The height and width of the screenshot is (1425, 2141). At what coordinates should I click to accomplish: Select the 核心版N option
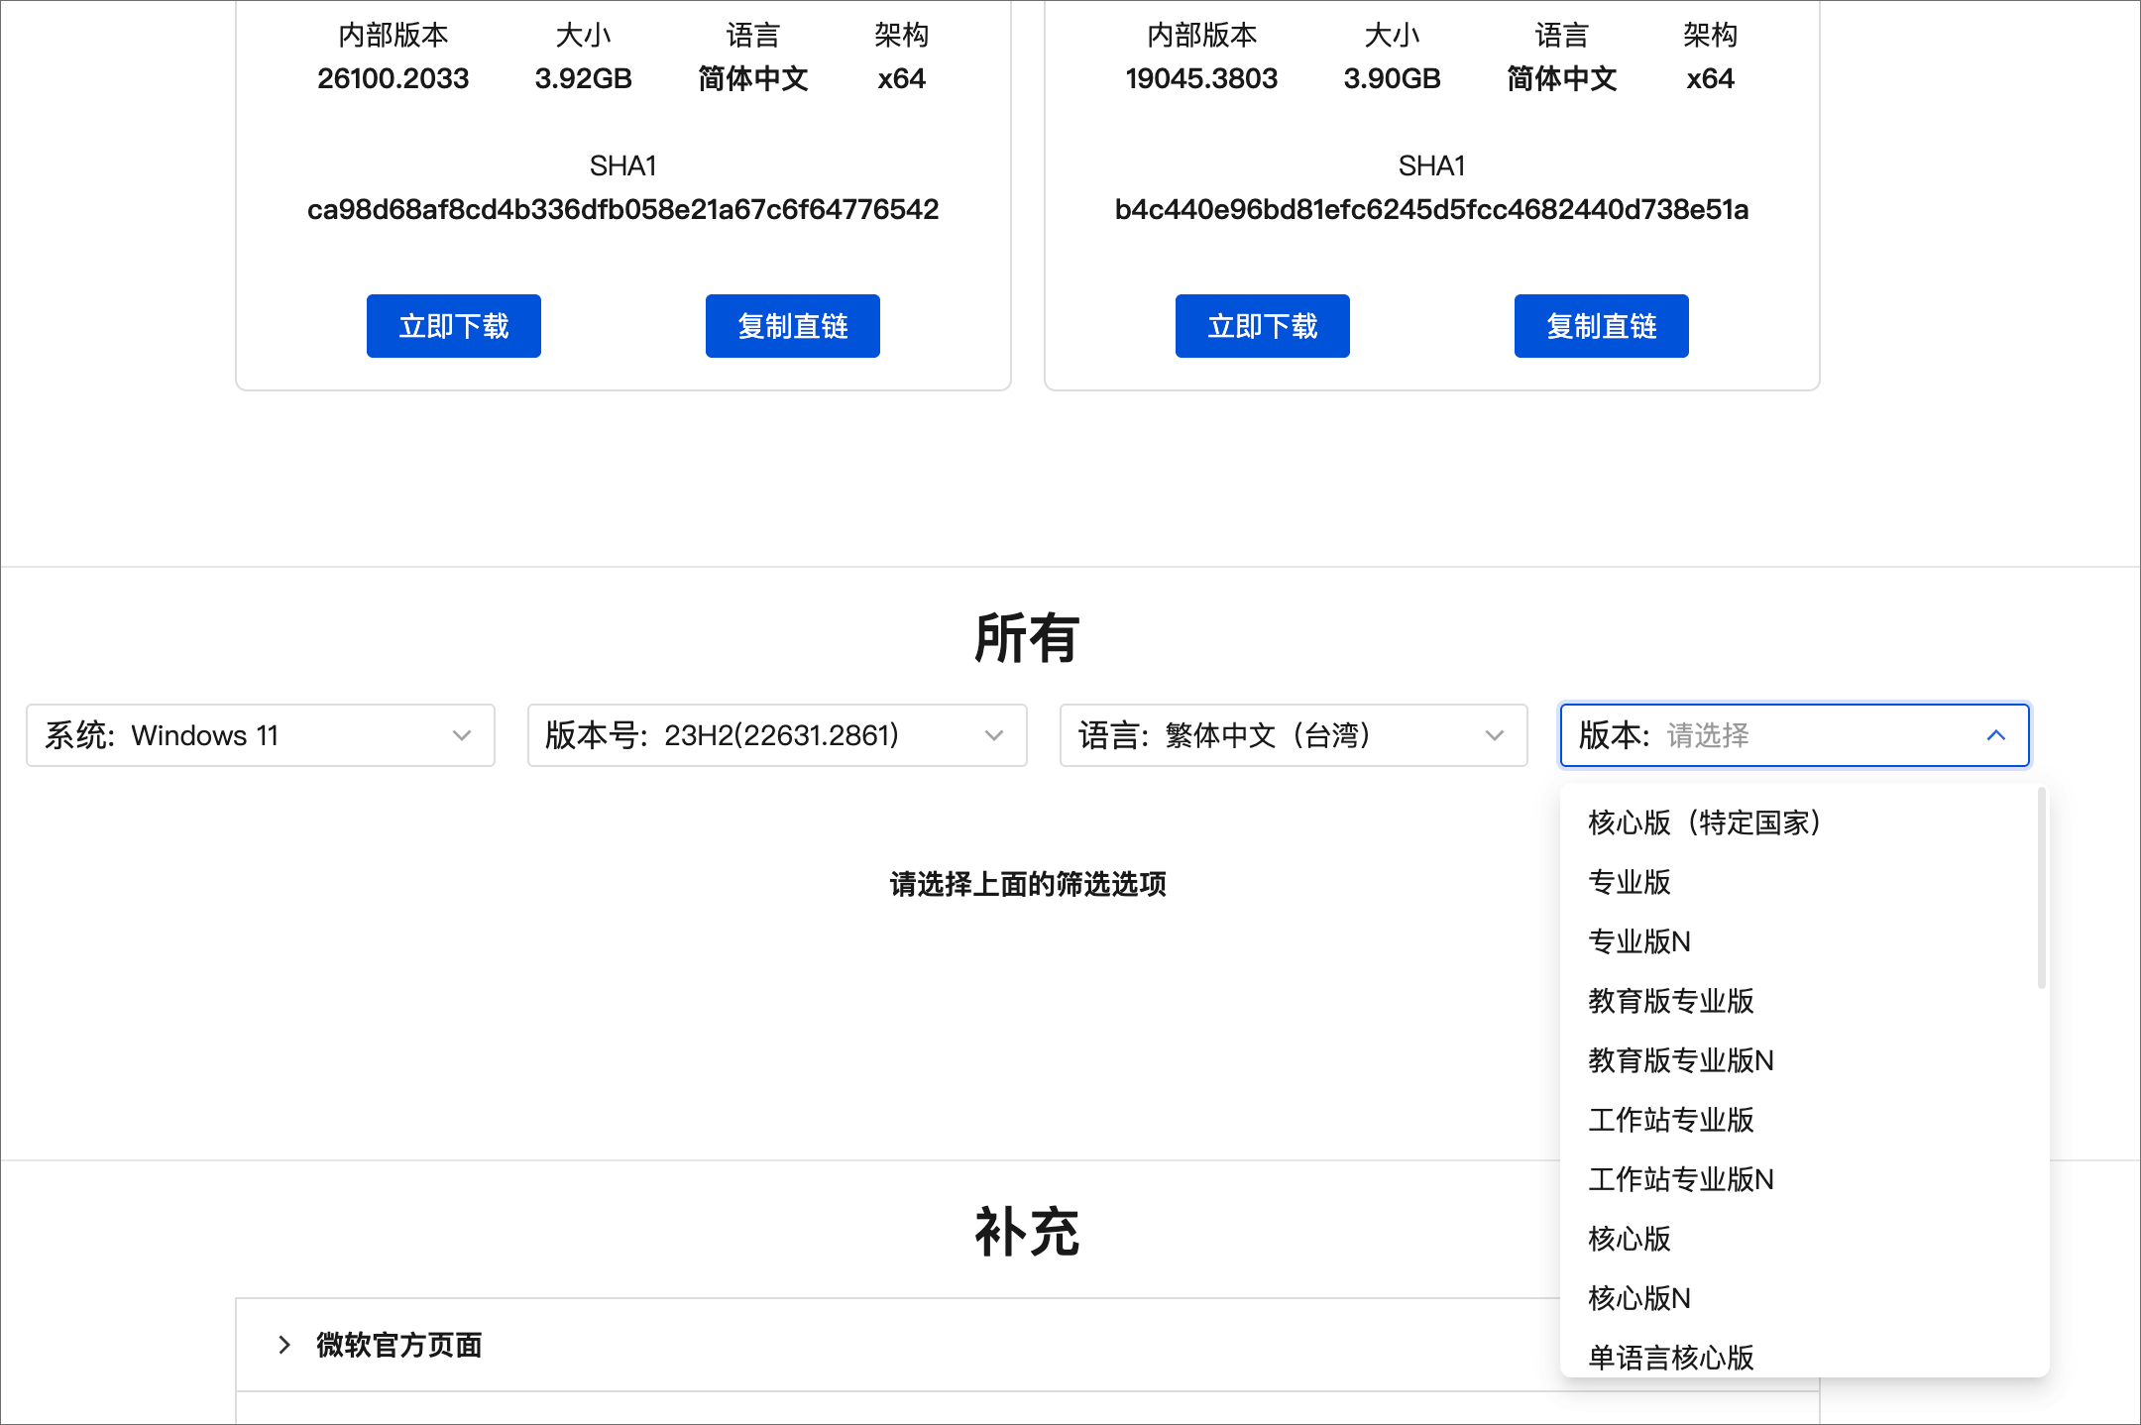(x=1639, y=1298)
